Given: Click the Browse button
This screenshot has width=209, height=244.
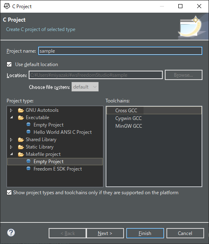Looking at the screenshot, I should pyautogui.click(x=184, y=75).
